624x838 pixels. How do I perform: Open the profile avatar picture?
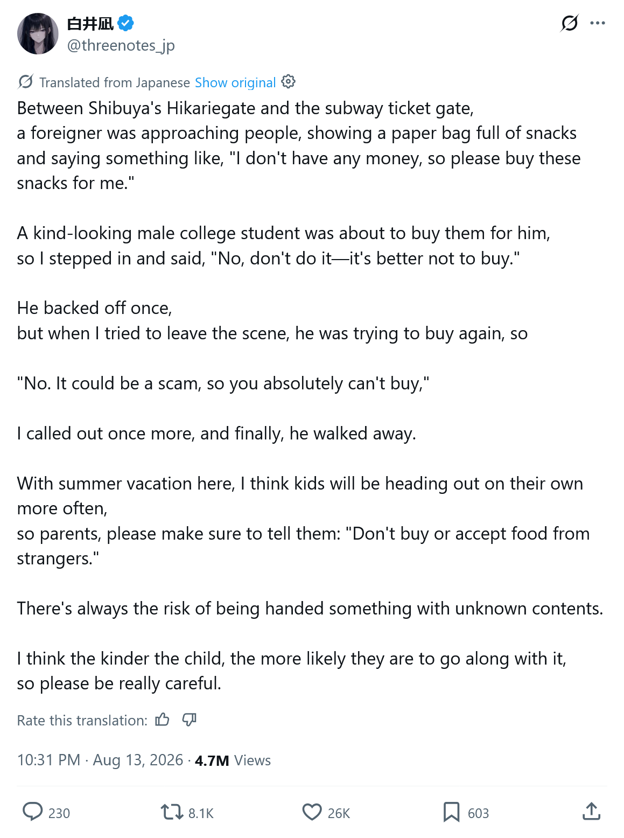[38, 34]
